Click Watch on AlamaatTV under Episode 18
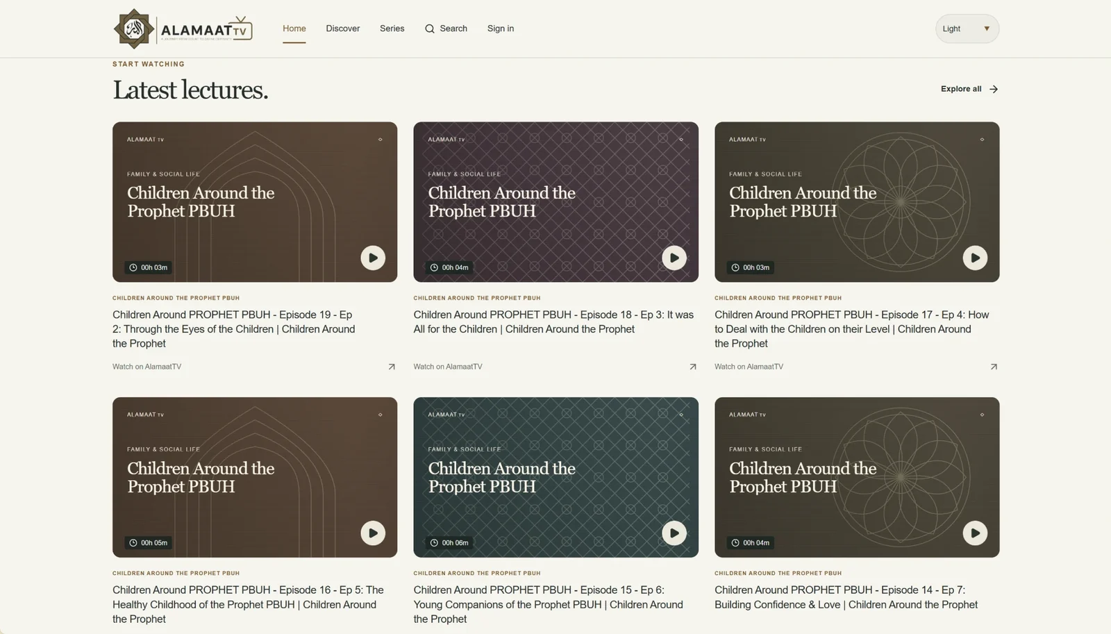Screen dimensions: 1111x634 (x=448, y=367)
